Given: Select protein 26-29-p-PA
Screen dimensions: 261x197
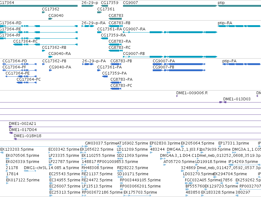Looking at the screenshot, I should 88,64.
